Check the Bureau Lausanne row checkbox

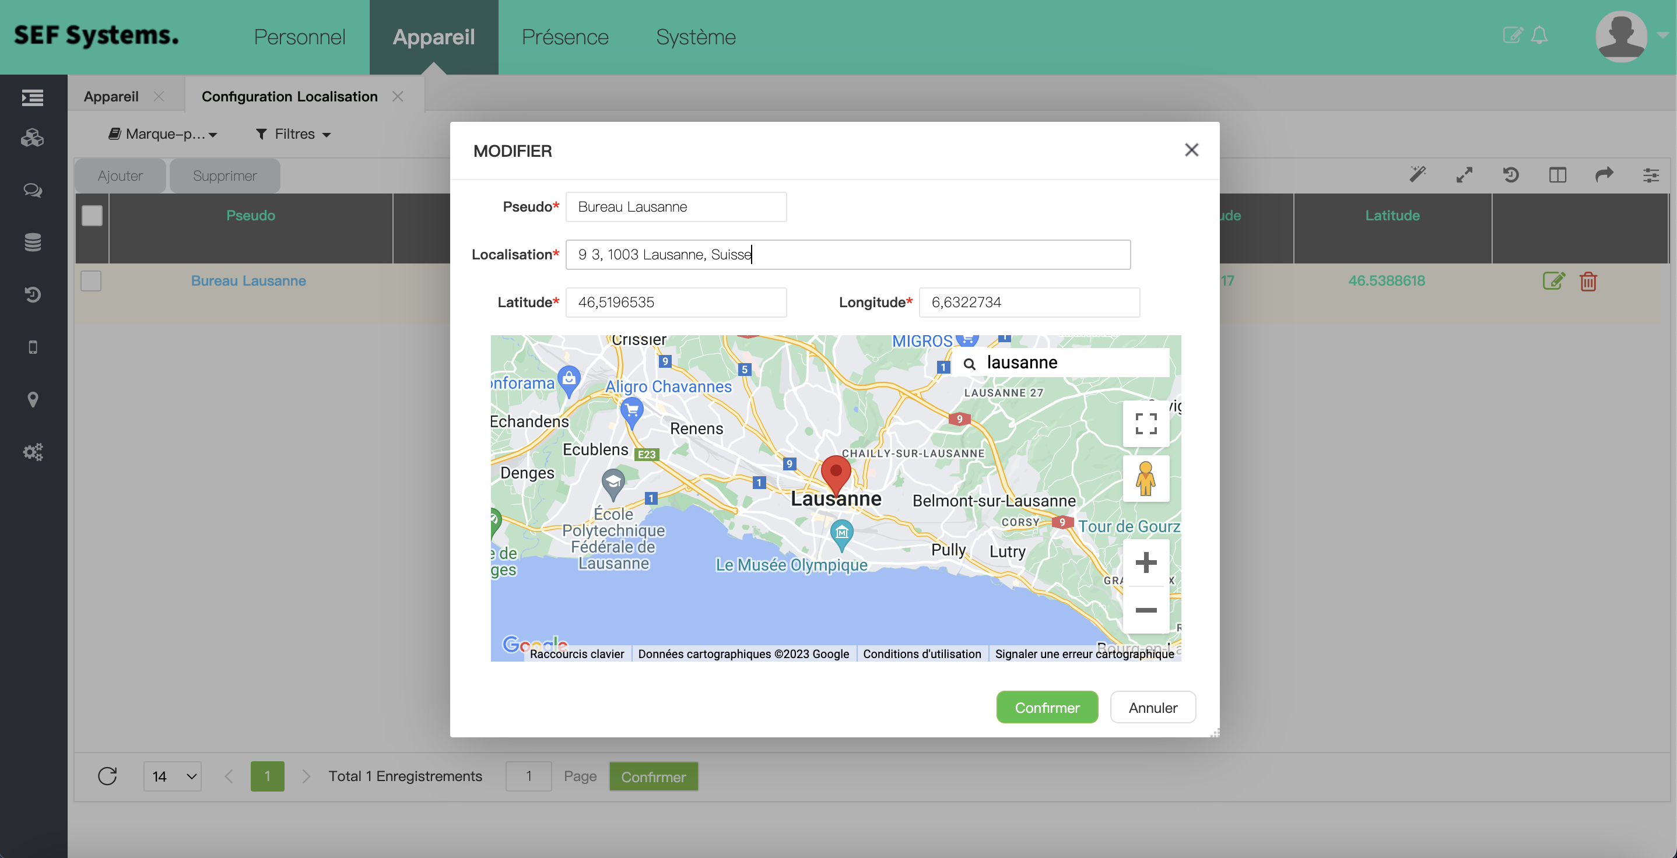(91, 281)
